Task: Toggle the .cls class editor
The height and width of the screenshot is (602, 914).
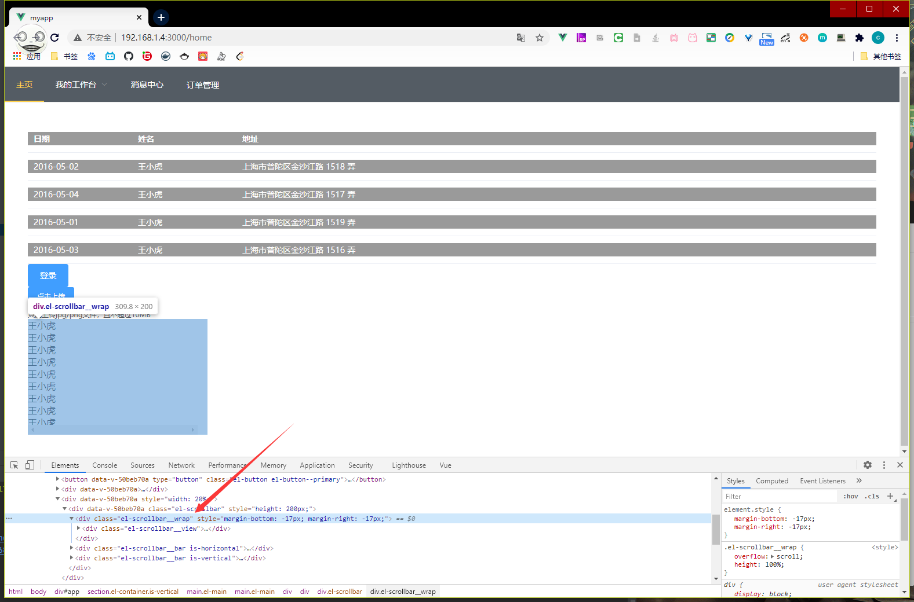Action: coord(872,496)
